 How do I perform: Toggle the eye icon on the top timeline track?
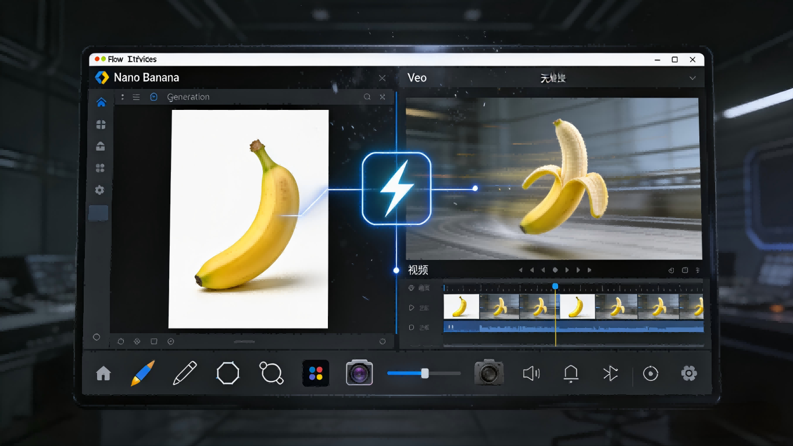tap(412, 288)
